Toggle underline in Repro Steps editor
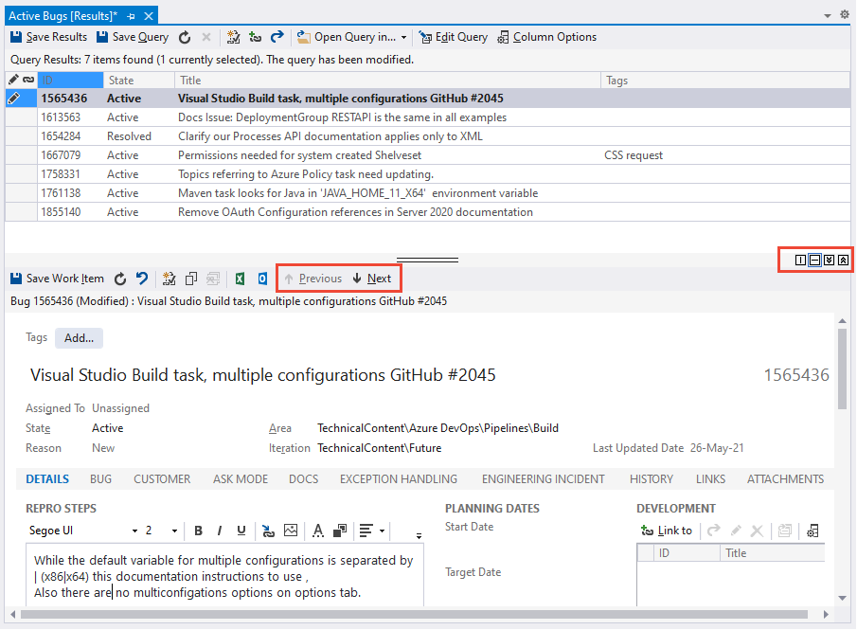 (x=241, y=531)
